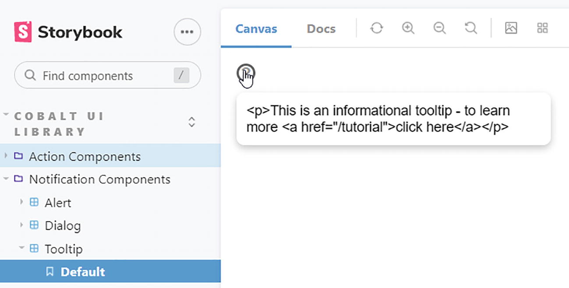
Task: Switch to the Docs tab
Action: tap(321, 29)
